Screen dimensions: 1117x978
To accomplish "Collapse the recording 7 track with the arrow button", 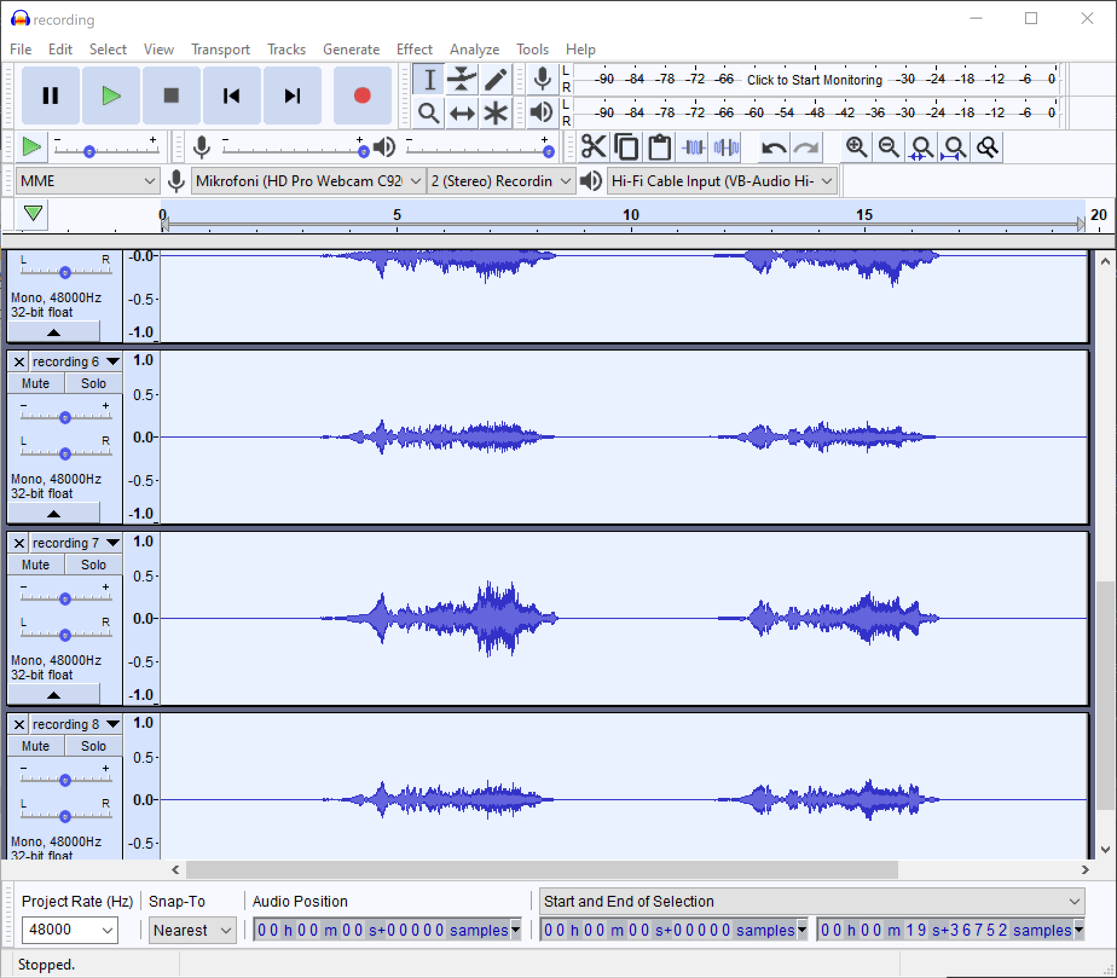I will coord(54,695).
